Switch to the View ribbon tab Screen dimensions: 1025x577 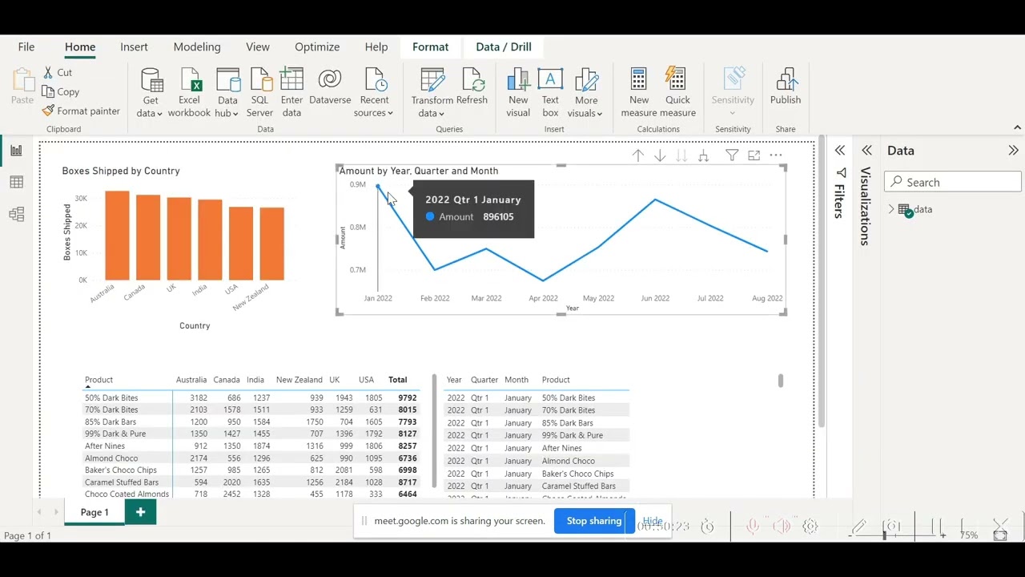click(258, 46)
